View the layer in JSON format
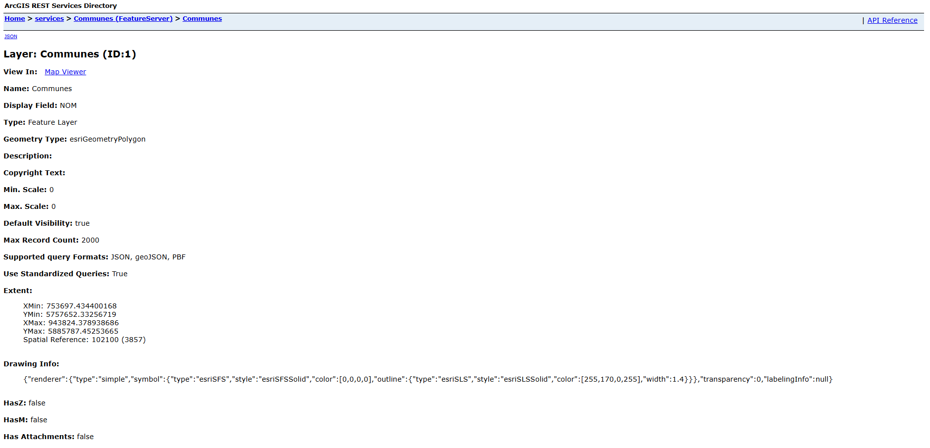This screenshot has width=930, height=448. (x=10, y=37)
